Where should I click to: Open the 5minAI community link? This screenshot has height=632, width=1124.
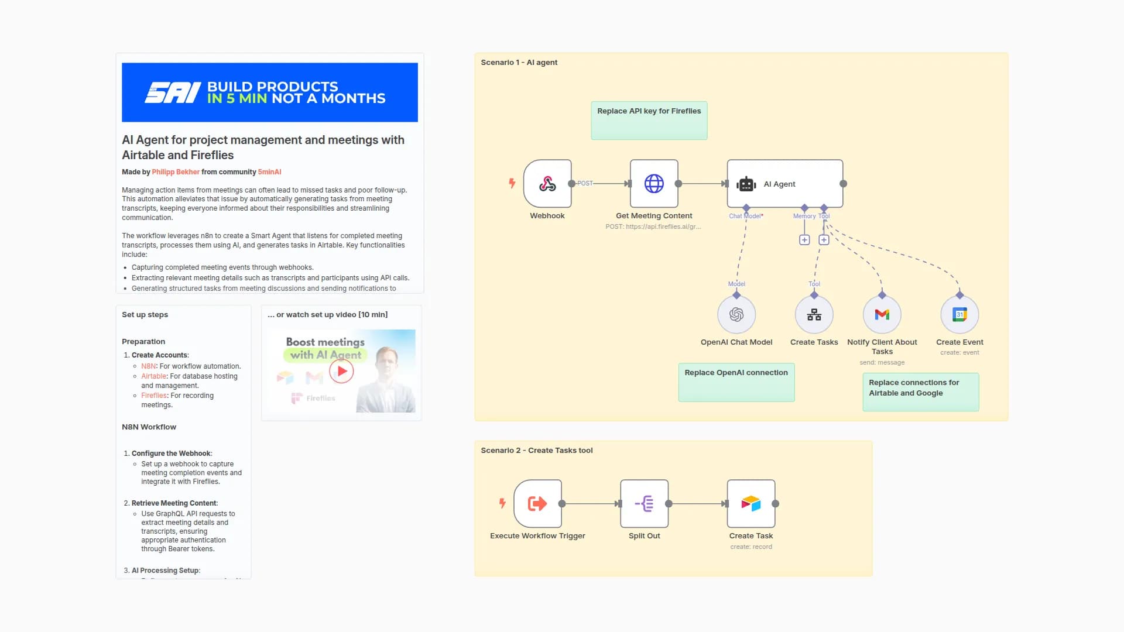[x=270, y=172]
